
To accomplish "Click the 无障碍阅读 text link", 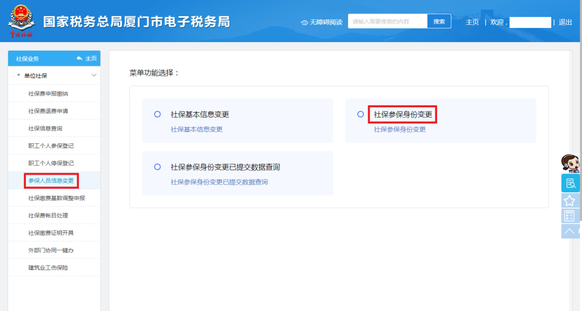I will click(326, 22).
